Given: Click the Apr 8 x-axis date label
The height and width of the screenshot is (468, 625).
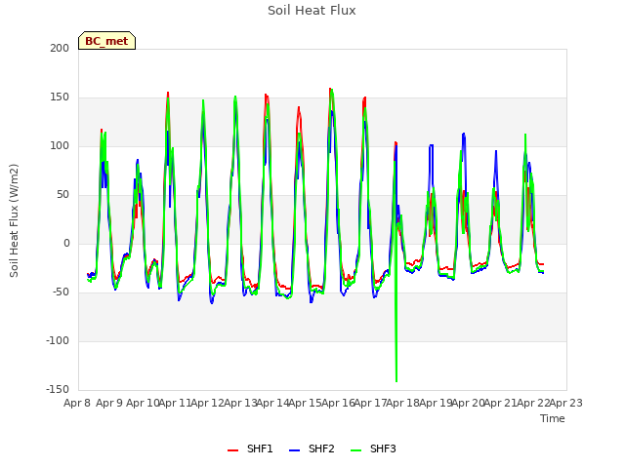Looking at the screenshot, I should (77, 403).
